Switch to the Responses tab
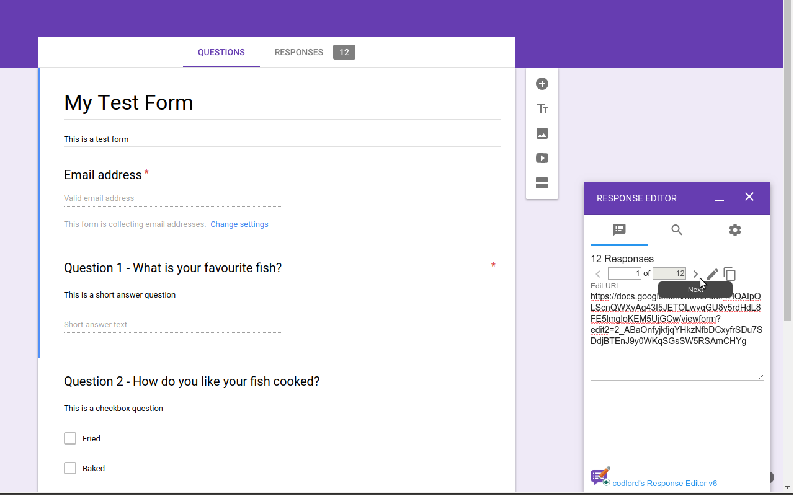794x496 pixels. pyautogui.click(x=299, y=53)
